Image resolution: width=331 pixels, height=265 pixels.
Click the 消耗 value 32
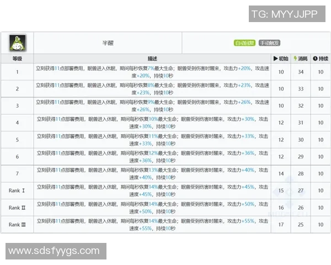tap(301, 105)
